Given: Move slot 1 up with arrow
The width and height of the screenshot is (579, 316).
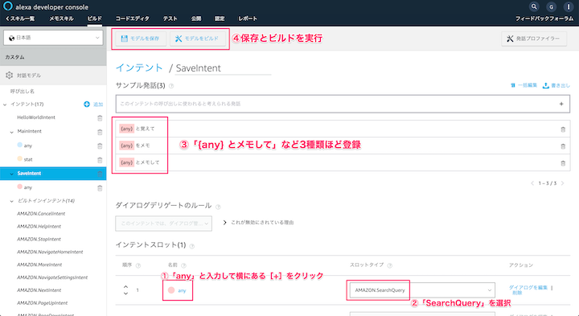Looking at the screenshot, I should coord(126,286).
